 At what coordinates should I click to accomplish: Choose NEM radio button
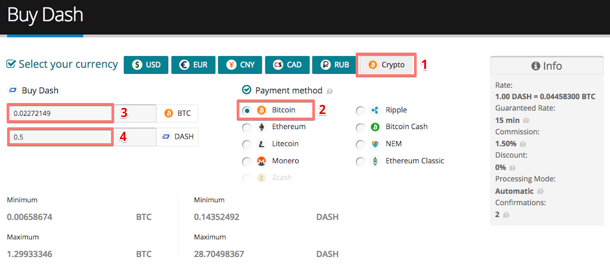tap(361, 144)
